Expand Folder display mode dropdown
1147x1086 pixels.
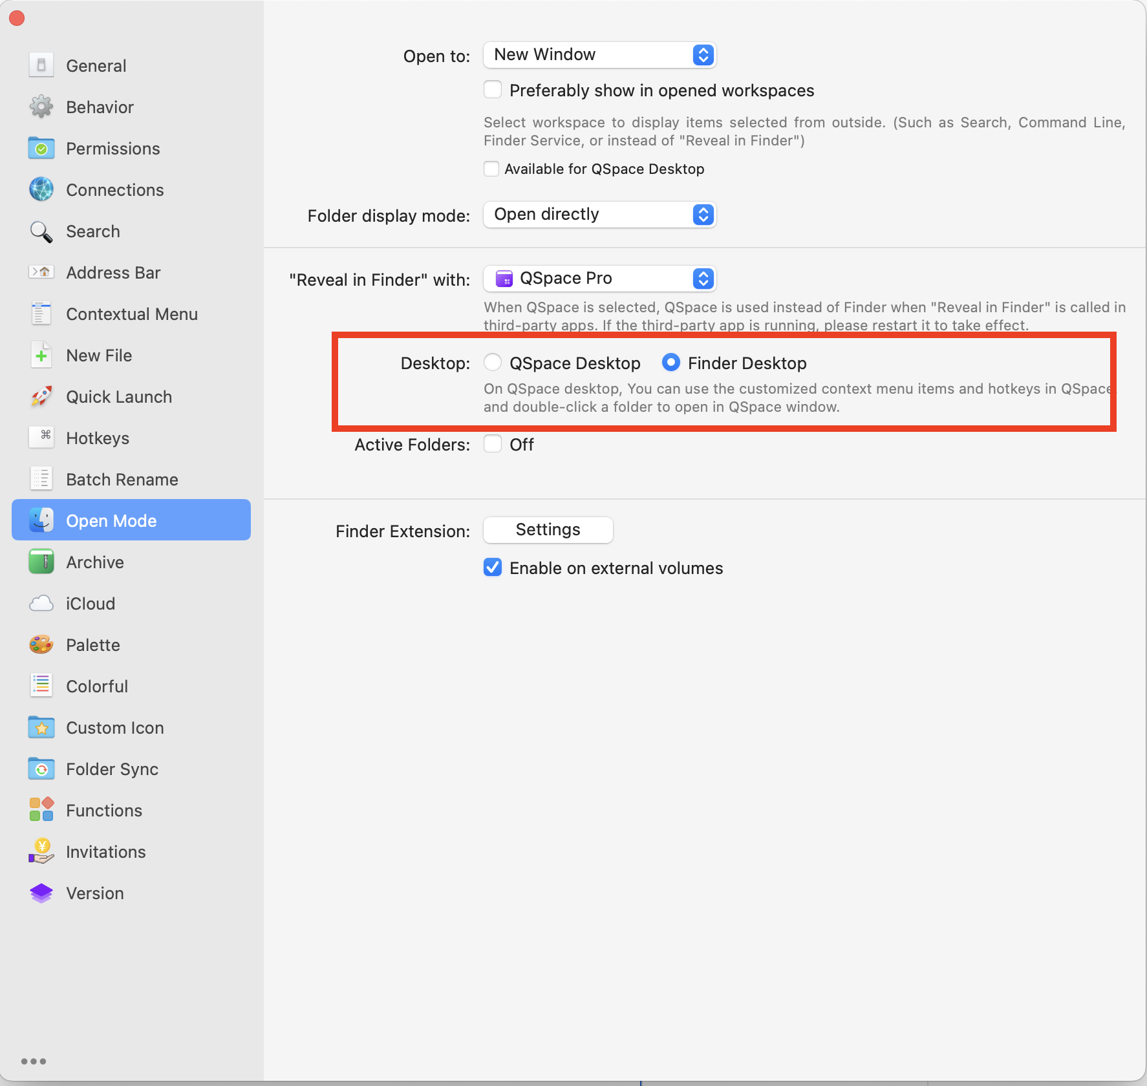(x=599, y=215)
